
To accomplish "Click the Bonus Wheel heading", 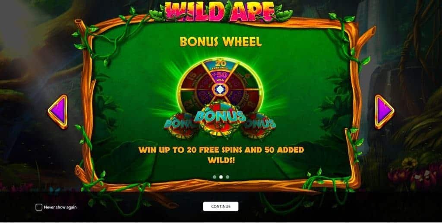I will [221, 42].
